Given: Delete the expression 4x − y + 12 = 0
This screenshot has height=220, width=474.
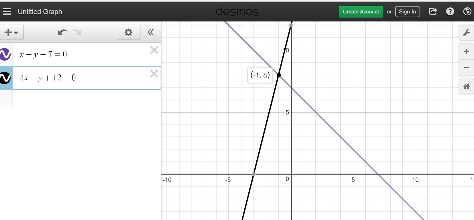Looking at the screenshot, I should tap(154, 74).
